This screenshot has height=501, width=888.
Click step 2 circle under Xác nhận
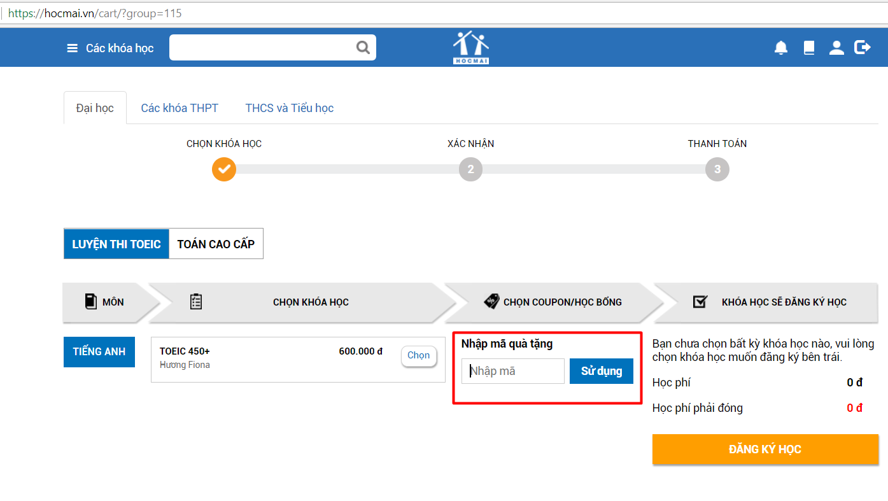coord(471,169)
